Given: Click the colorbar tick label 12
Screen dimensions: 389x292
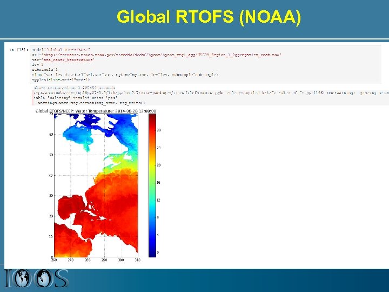Looking at the screenshot, I should click(159, 200).
